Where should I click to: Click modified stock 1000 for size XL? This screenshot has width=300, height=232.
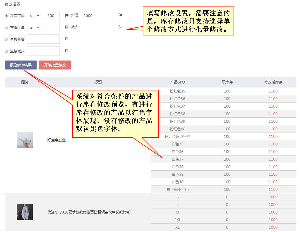click(x=273, y=228)
